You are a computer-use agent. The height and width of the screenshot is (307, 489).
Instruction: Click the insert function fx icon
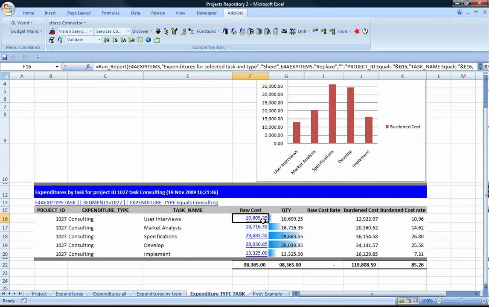pos(88,67)
